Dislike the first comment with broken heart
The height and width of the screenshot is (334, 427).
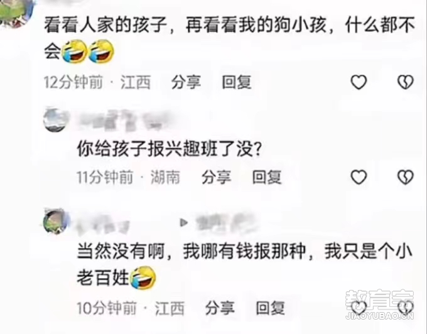tap(406, 82)
